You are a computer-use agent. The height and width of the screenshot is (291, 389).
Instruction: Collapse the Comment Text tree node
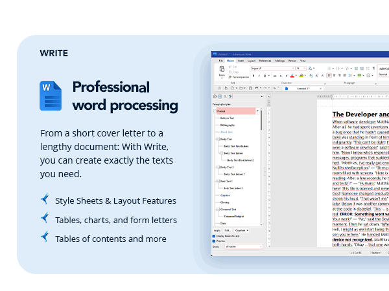click(218, 210)
